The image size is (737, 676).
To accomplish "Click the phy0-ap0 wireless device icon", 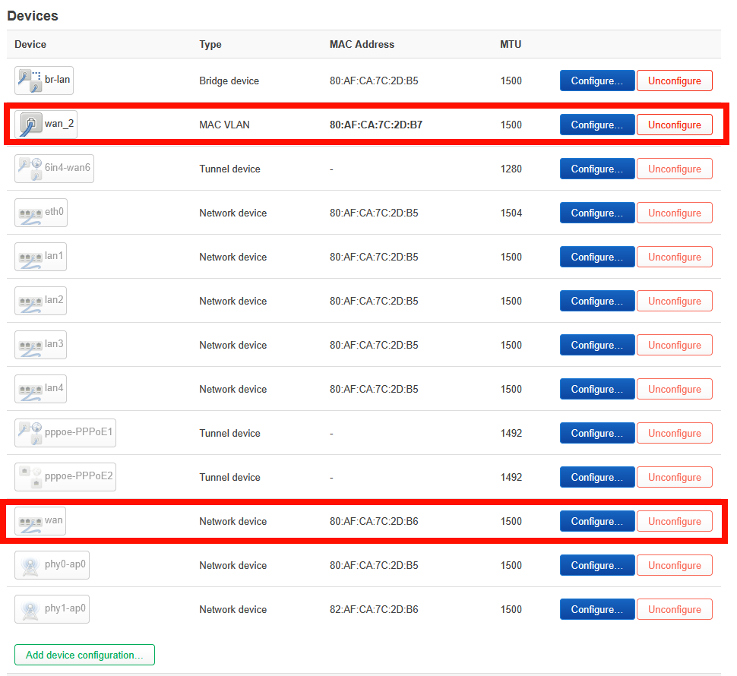I will (x=30, y=565).
